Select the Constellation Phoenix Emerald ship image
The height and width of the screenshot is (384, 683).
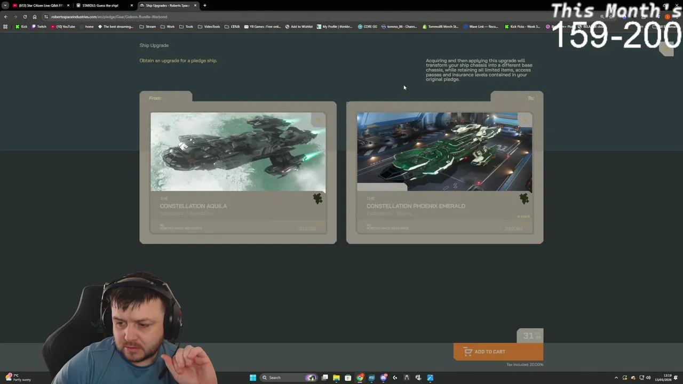[444, 151]
